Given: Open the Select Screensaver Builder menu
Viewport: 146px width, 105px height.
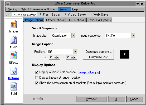Looking at the screenshot, I should tap(38, 9).
